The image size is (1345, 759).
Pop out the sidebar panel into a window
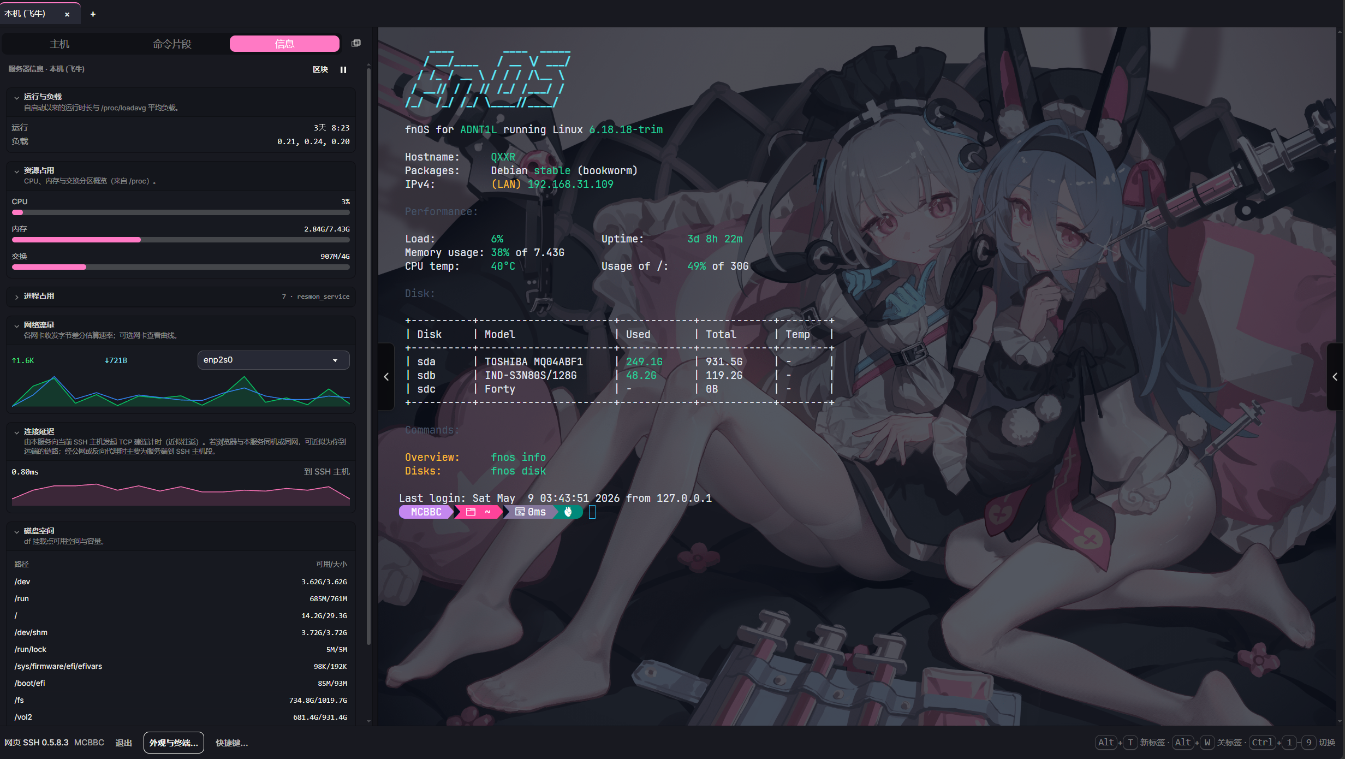(356, 43)
